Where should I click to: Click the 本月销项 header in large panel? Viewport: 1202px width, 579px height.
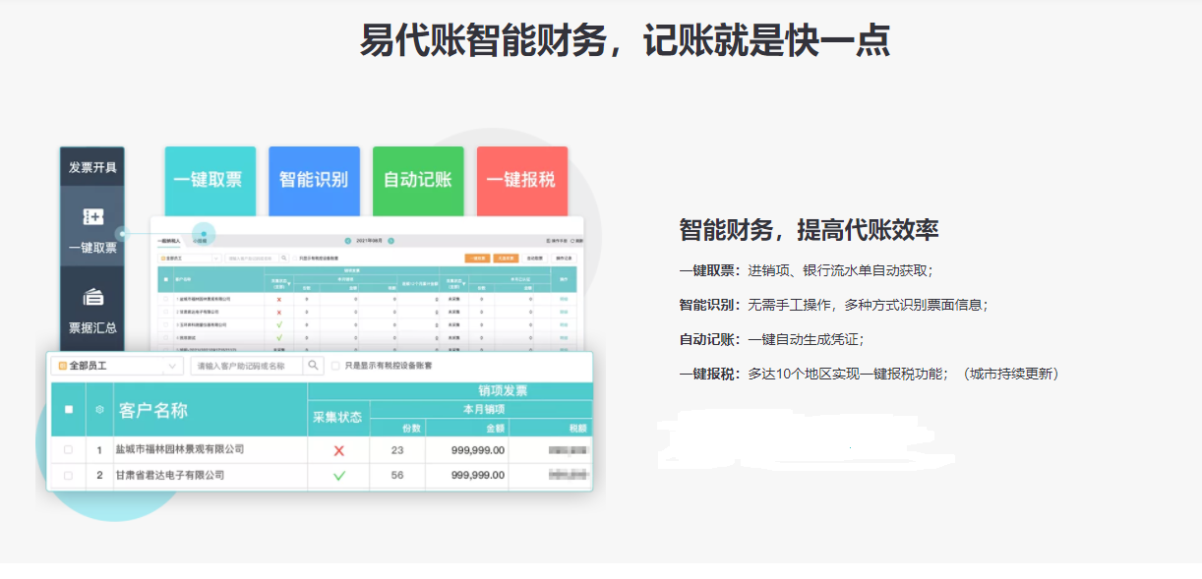tap(483, 409)
